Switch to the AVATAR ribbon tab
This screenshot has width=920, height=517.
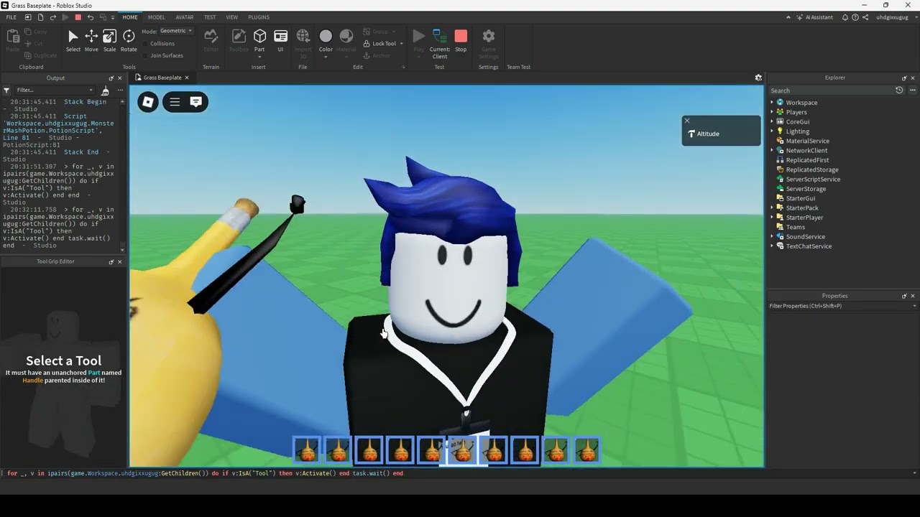point(185,17)
